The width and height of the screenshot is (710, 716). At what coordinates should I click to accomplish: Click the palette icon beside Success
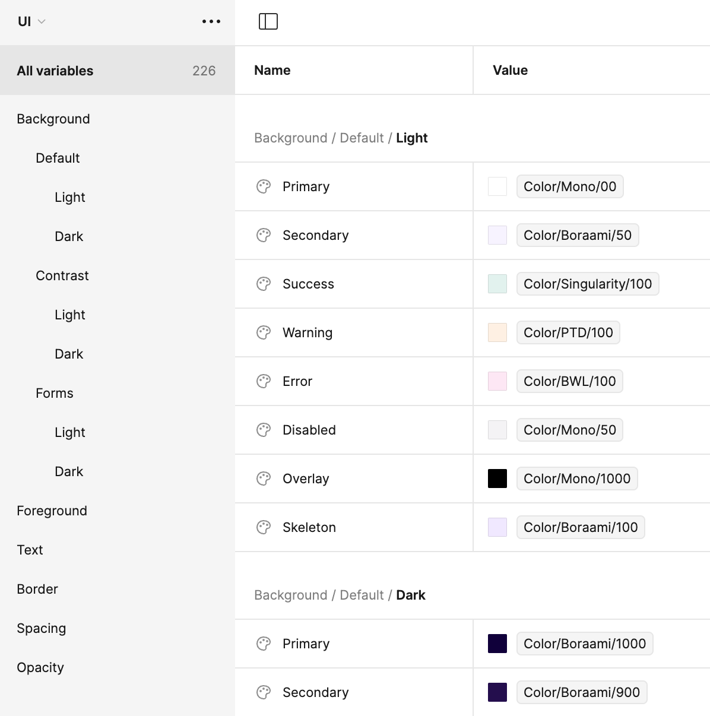(264, 284)
